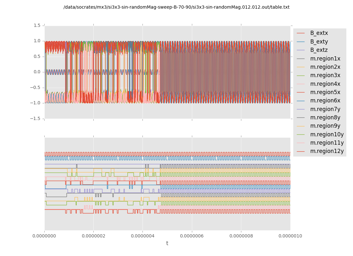Click the table.txt file path title
353x256 pixels.
tap(176, 7)
